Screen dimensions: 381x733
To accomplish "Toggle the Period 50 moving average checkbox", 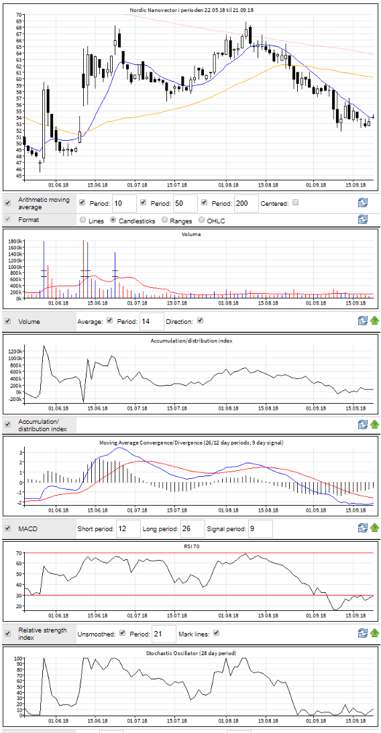I will 144,203.
